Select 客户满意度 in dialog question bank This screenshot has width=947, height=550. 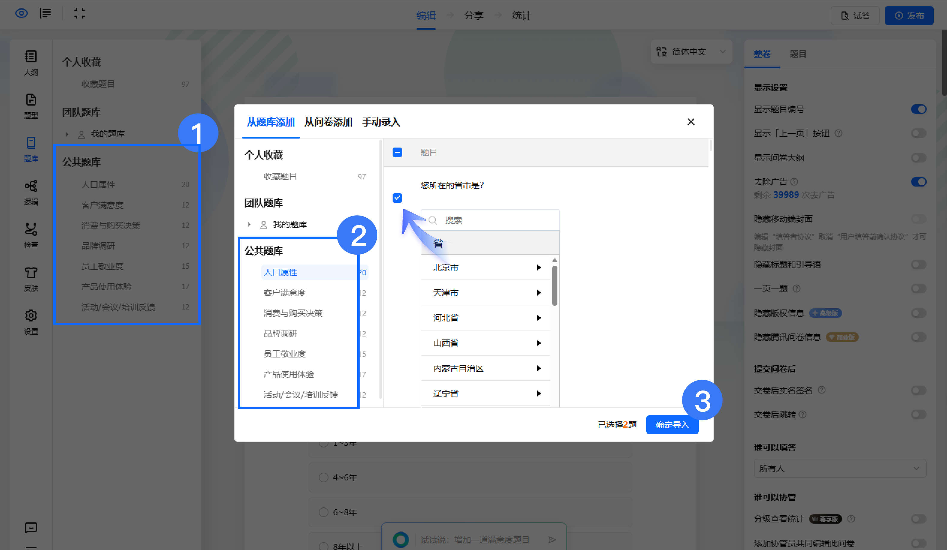284,293
